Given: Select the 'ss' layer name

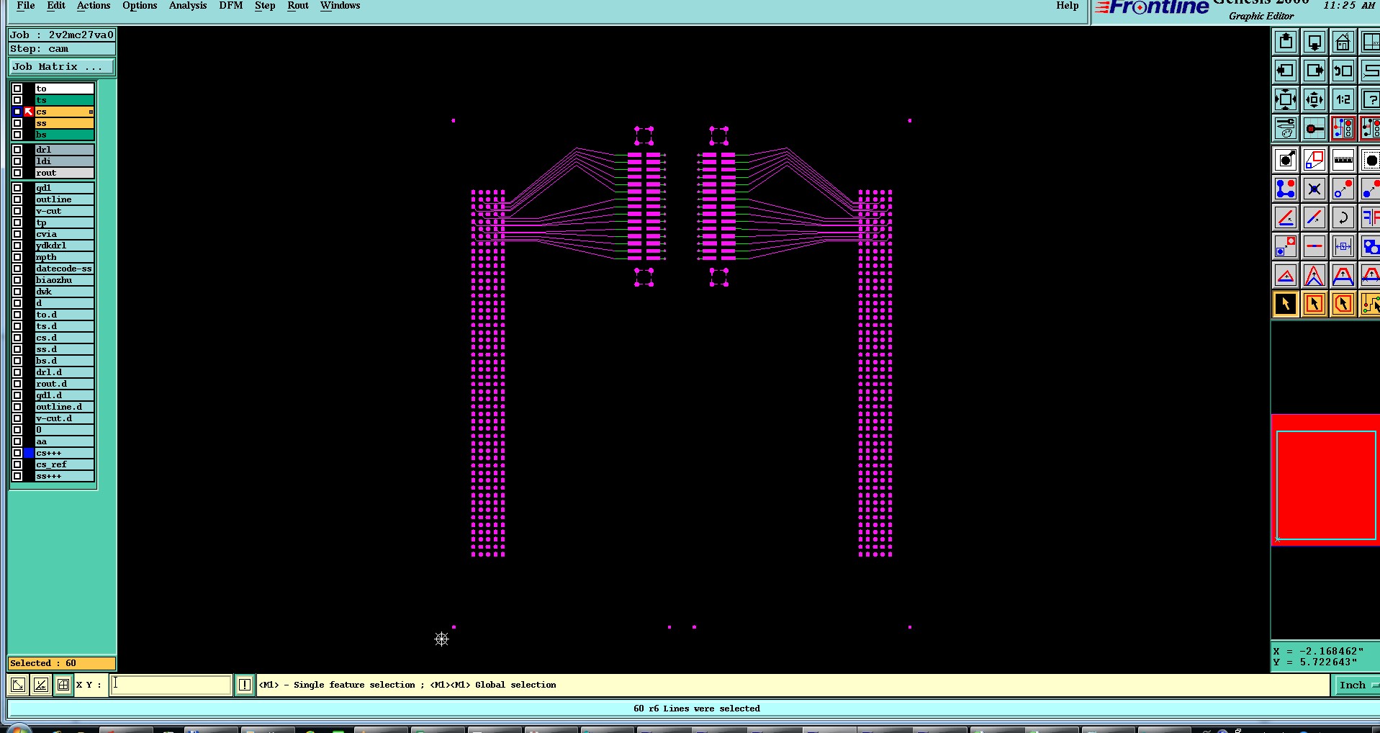Looking at the screenshot, I should (x=64, y=123).
